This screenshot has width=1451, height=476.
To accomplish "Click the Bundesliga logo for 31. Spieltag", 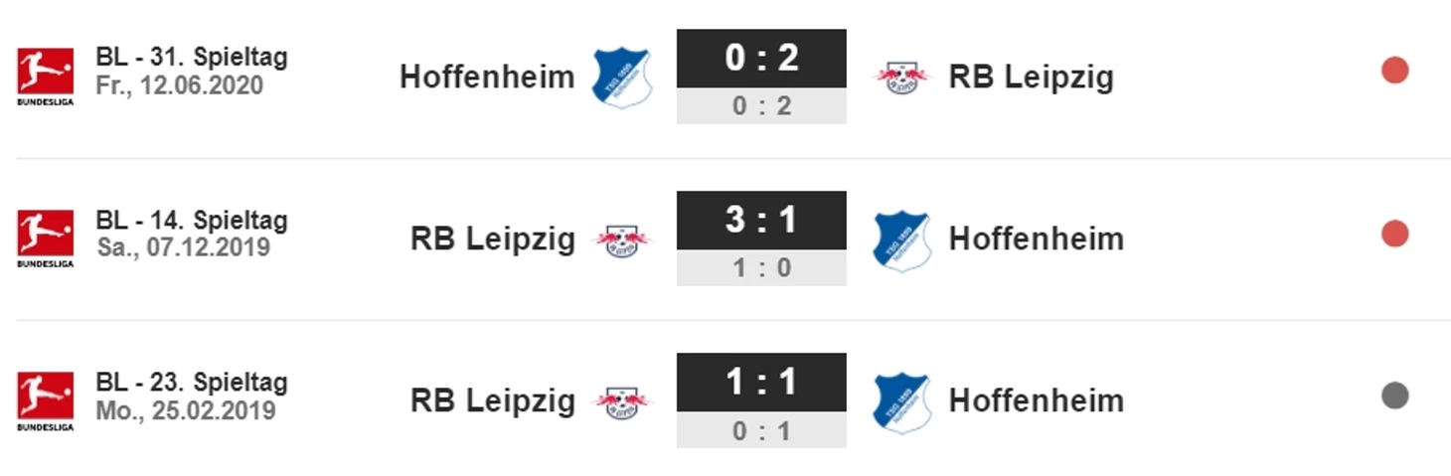I will pos(45,77).
